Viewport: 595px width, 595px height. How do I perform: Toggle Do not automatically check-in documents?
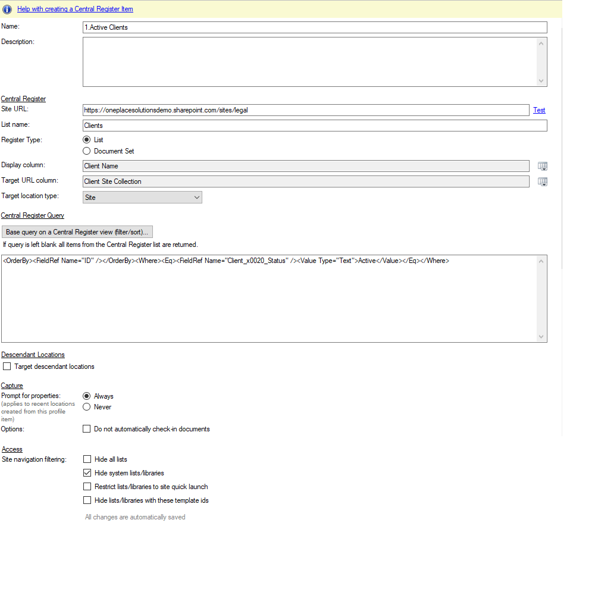[x=87, y=429]
